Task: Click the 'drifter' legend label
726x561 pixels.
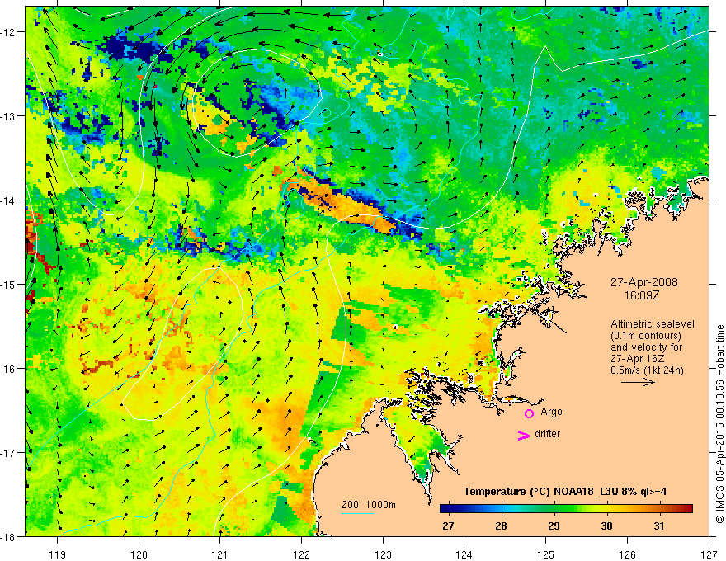Action: click(547, 434)
